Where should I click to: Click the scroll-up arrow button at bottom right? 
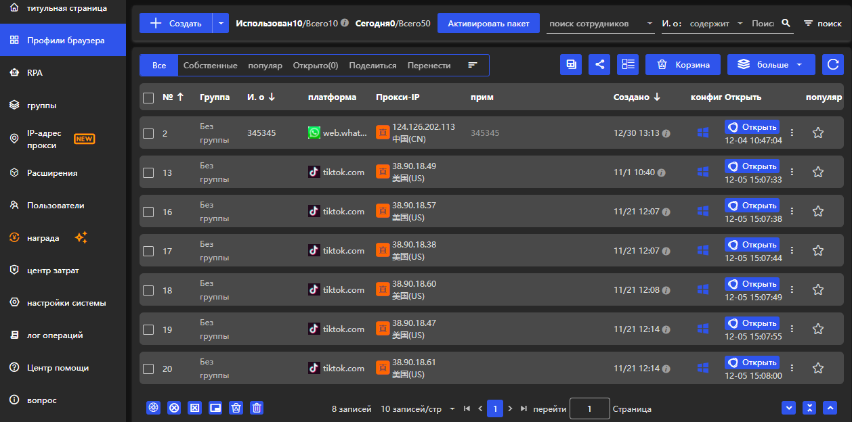click(x=830, y=408)
